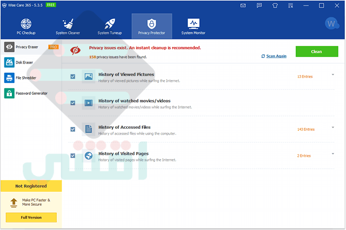Screen dimensions: 346x230
Task: Switch to System Monitor tab label
Action: (x=193, y=33)
